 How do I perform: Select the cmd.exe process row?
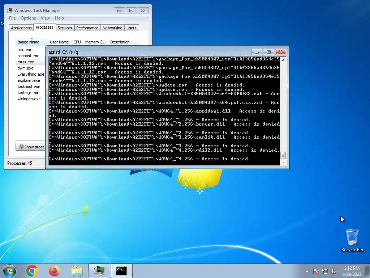coord(30,50)
